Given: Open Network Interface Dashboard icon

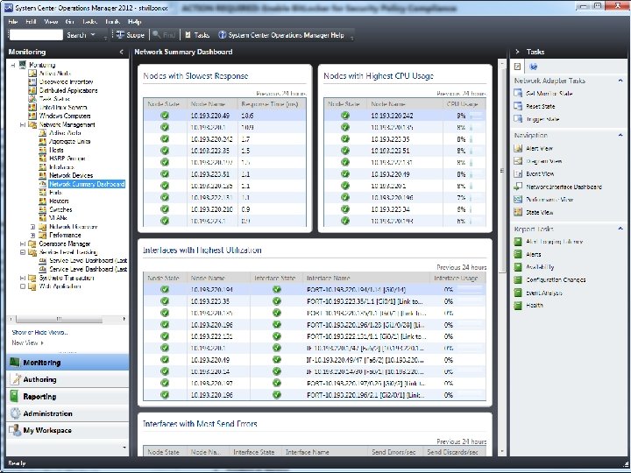Looking at the screenshot, I should (x=518, y=187).
